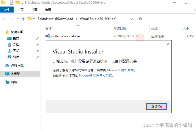The height and width of the screenshot is (130, 196).
Task: Select vs_Professional.exe file icon
Action: 48,36
